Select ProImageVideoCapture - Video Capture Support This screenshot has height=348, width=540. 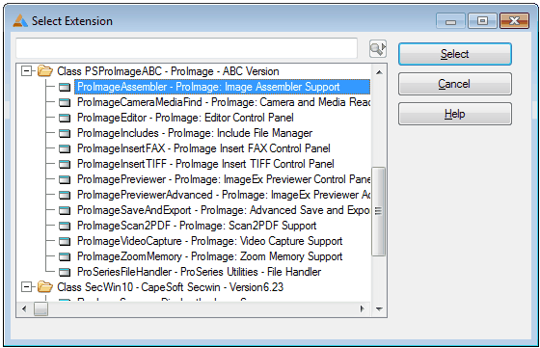coord(210,241)
